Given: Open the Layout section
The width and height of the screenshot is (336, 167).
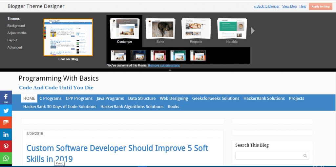Looking at the screenshot, I should pos(12,40).
